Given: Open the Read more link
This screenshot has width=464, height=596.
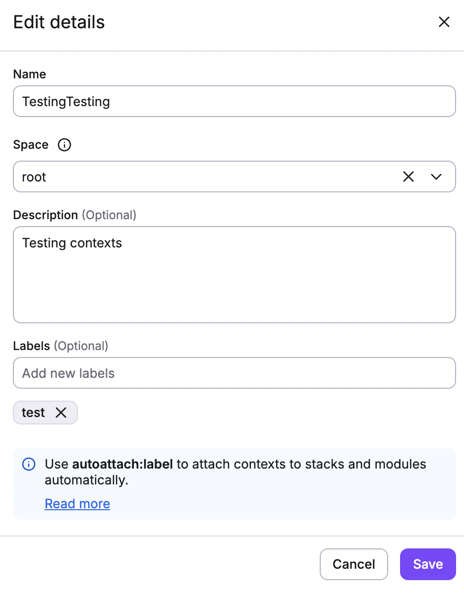Looking at the screenshot, I should (77, 503).
